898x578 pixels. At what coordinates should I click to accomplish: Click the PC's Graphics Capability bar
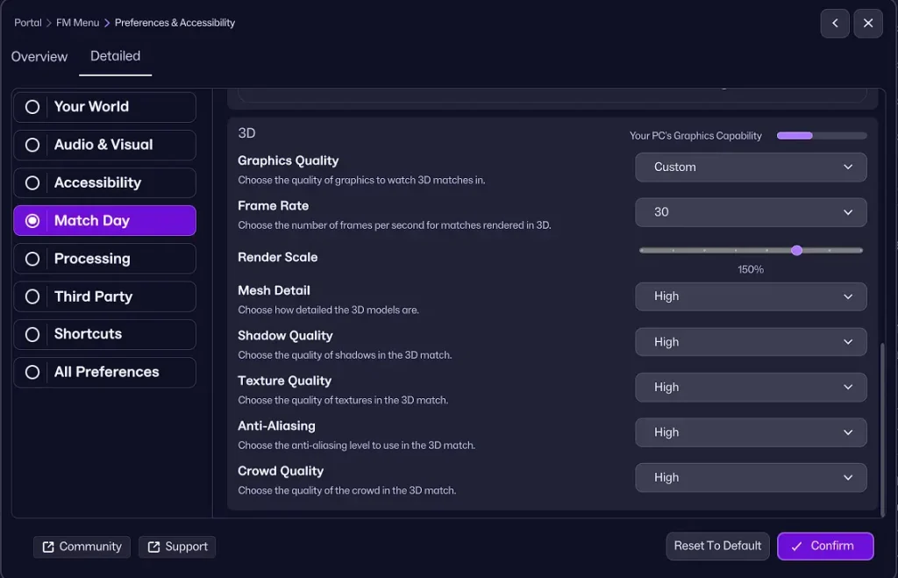(x=822, y=136)
